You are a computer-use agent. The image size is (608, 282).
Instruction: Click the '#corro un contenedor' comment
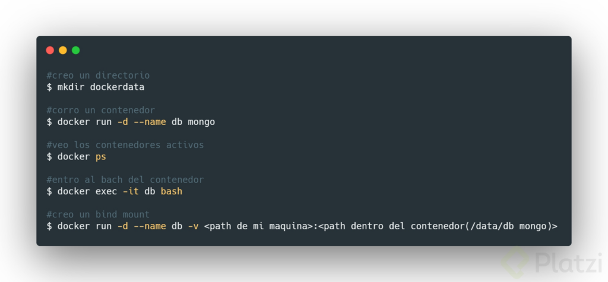[101, 110]
